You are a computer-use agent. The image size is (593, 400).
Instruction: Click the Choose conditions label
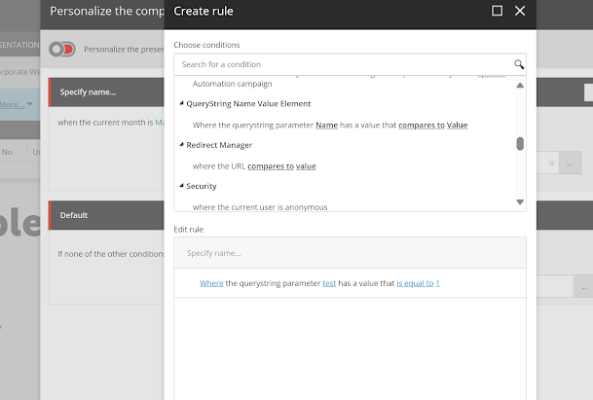[206, 45]
